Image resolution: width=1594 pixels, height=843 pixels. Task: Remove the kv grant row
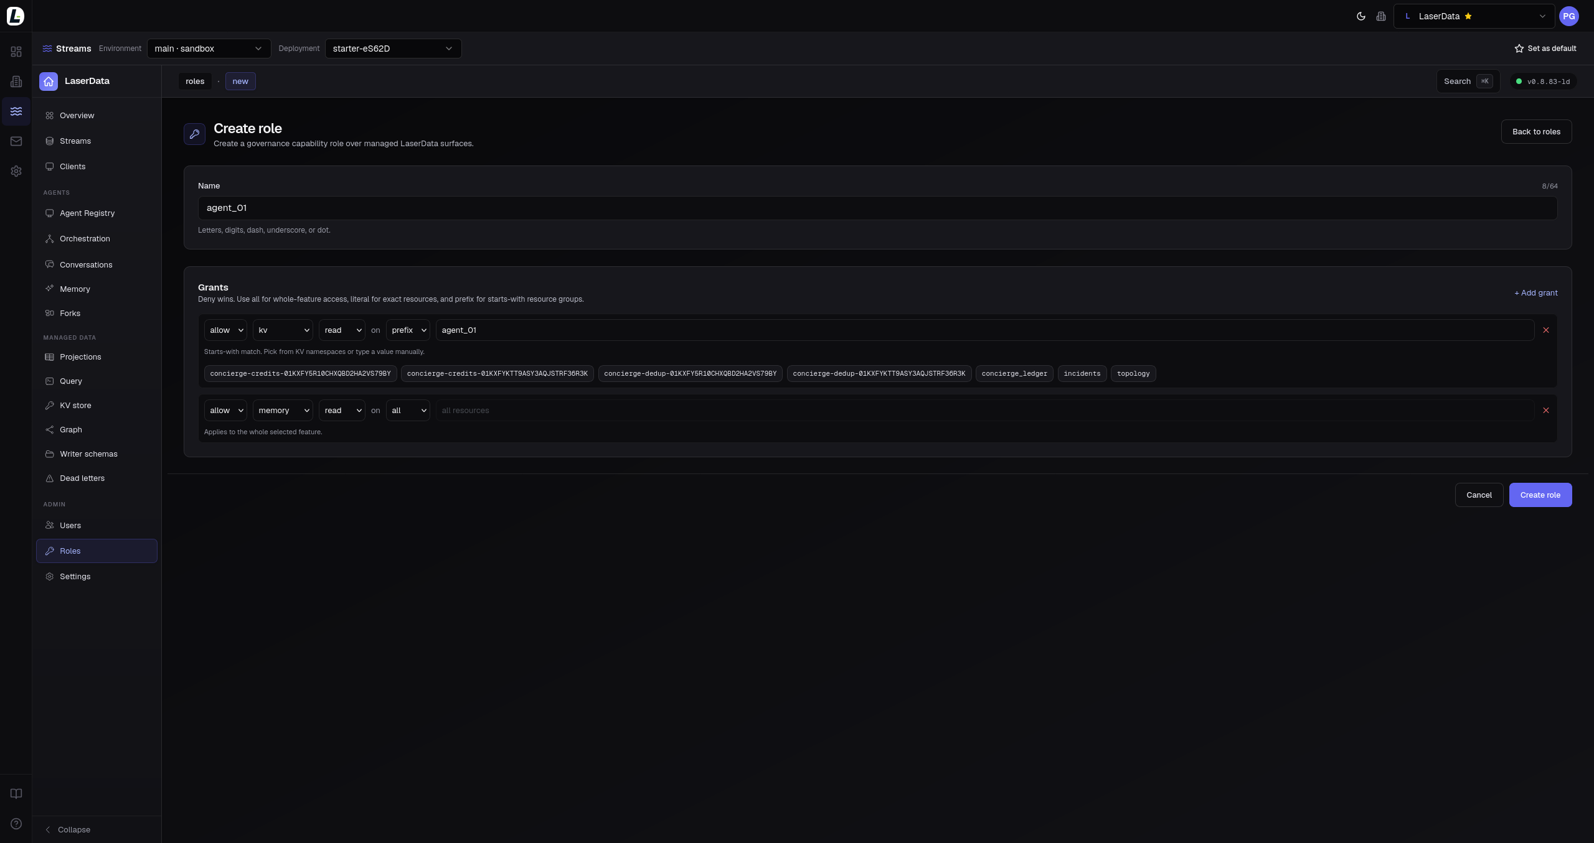point(1546,330)
